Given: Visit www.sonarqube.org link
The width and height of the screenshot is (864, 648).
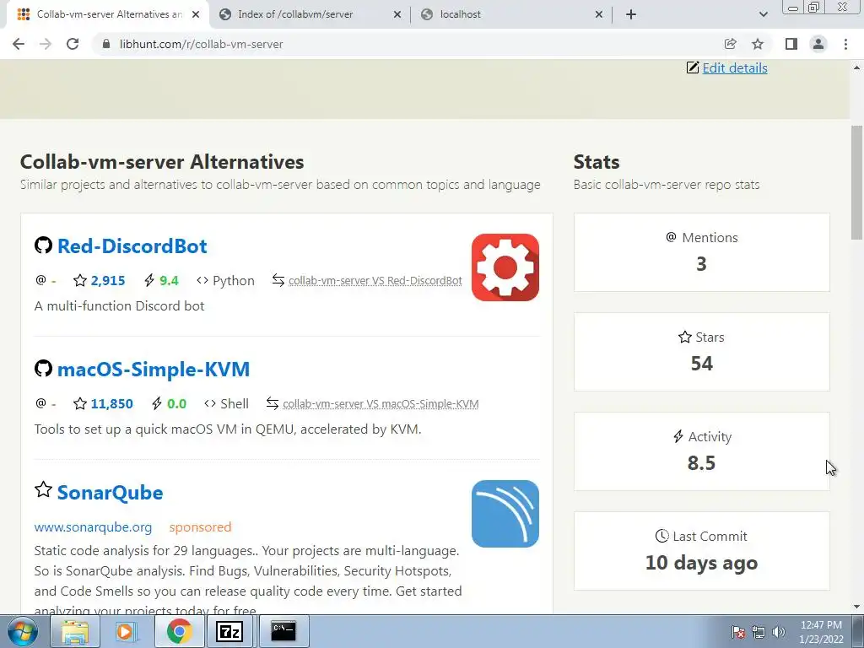Looking at the screenshot, I should click(x=93, y=526).
